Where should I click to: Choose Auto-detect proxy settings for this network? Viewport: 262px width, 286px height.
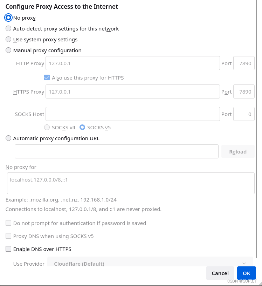coord(8,29)
